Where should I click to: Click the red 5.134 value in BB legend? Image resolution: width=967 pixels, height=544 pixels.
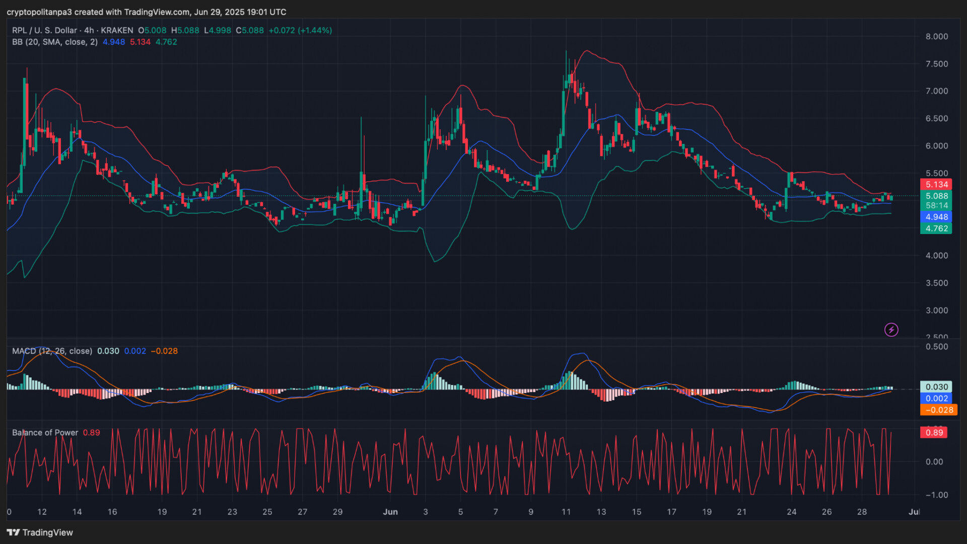(x=140, y=42)
